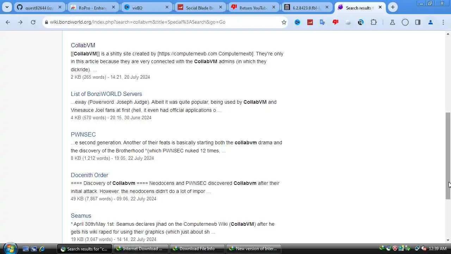Click the browser back arrow
Screen dimensions: 451x254
tap(8, 22)
